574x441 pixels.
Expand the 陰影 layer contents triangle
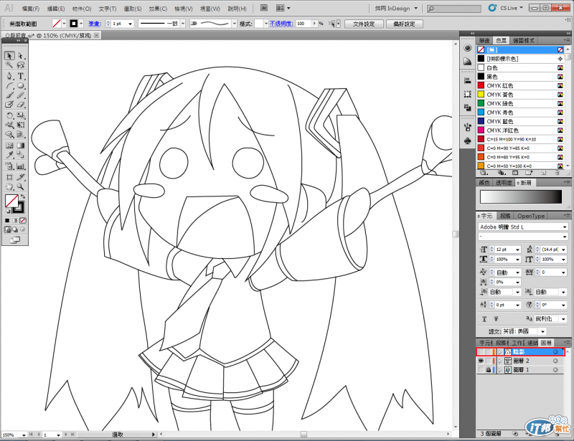click(x=499, y=351)
